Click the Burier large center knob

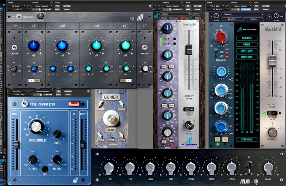111,118
